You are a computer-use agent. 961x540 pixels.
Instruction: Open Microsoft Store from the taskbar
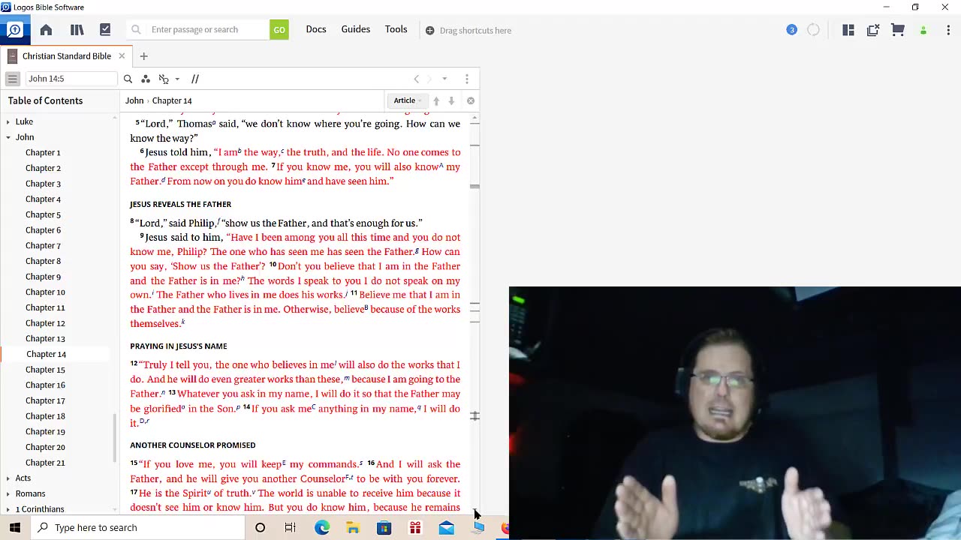[x=384, y=528]
